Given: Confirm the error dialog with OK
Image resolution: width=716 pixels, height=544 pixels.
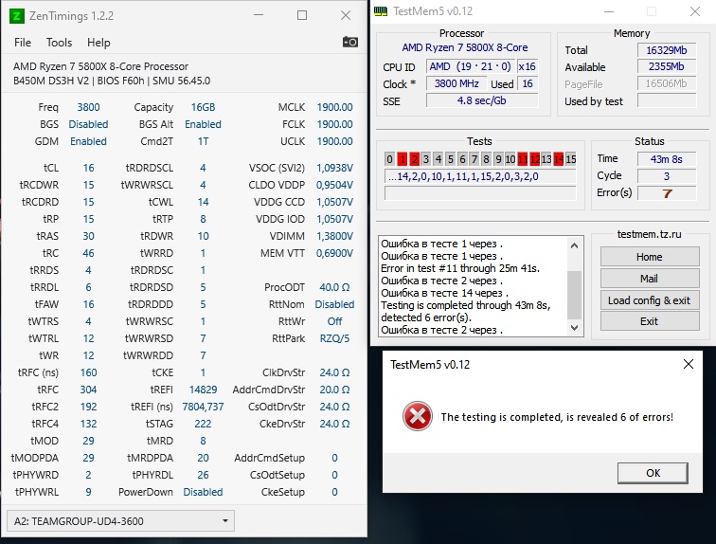Looking at the screenshot, I should pyautogui.click(x=653, y=473).
